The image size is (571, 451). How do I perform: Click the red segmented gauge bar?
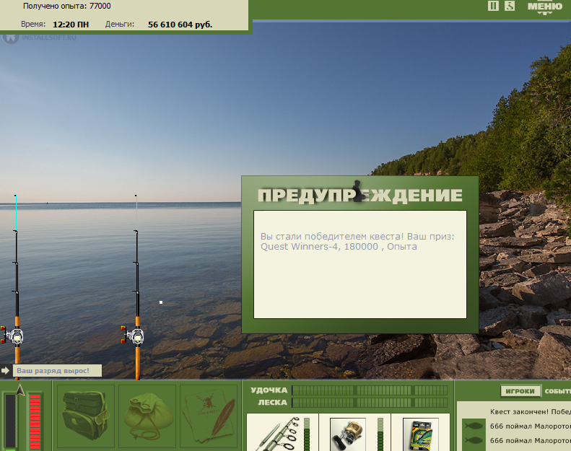(35, 421)
